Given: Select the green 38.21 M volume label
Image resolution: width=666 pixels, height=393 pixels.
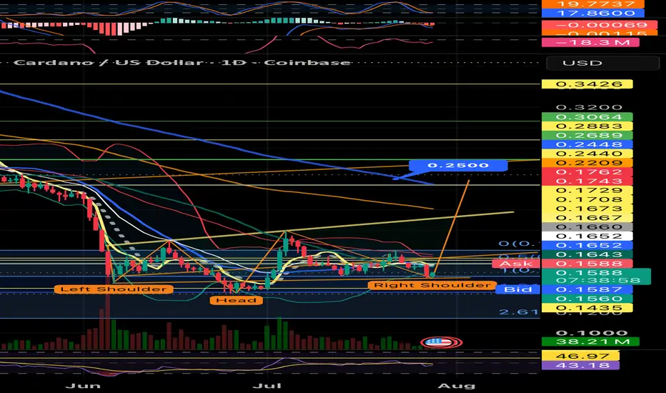Looking at the screenshot, I should (590, 342).
